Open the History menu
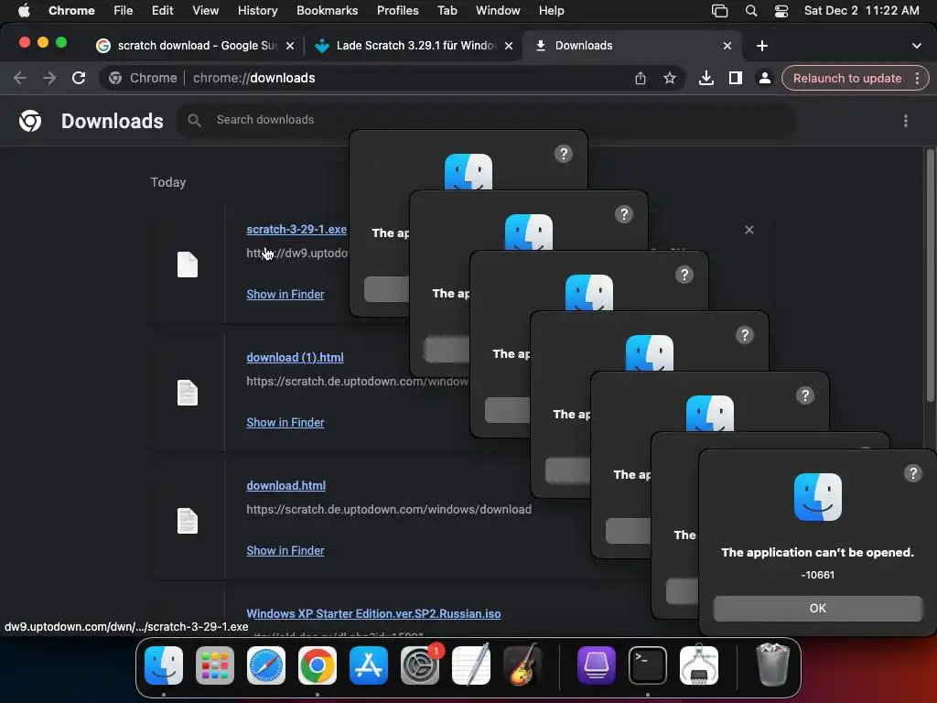Image resolution: width=937 pixels, height=703 pixels. coord(257,11)
